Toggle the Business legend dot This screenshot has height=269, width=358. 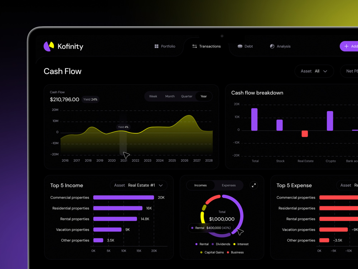click(228, 252)
